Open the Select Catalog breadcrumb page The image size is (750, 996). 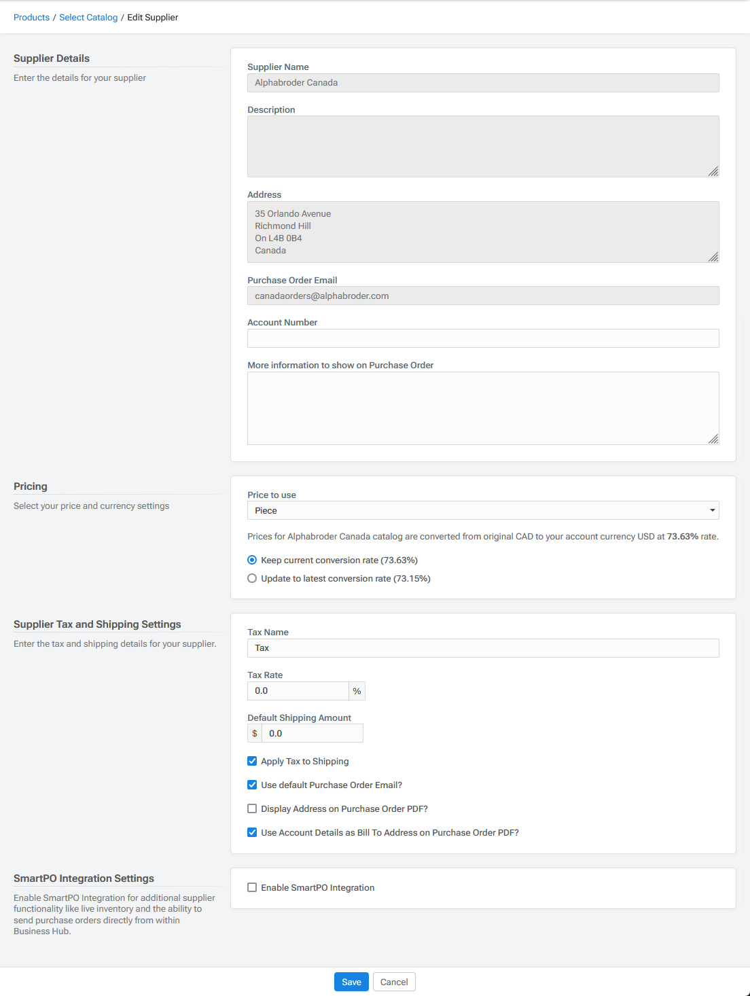88,17
